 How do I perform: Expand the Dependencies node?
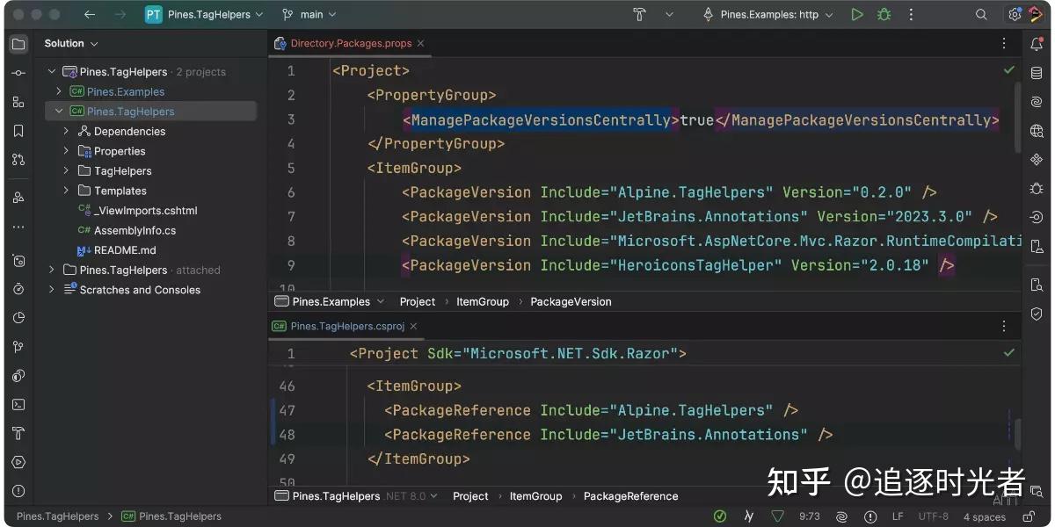pos(65,130)
